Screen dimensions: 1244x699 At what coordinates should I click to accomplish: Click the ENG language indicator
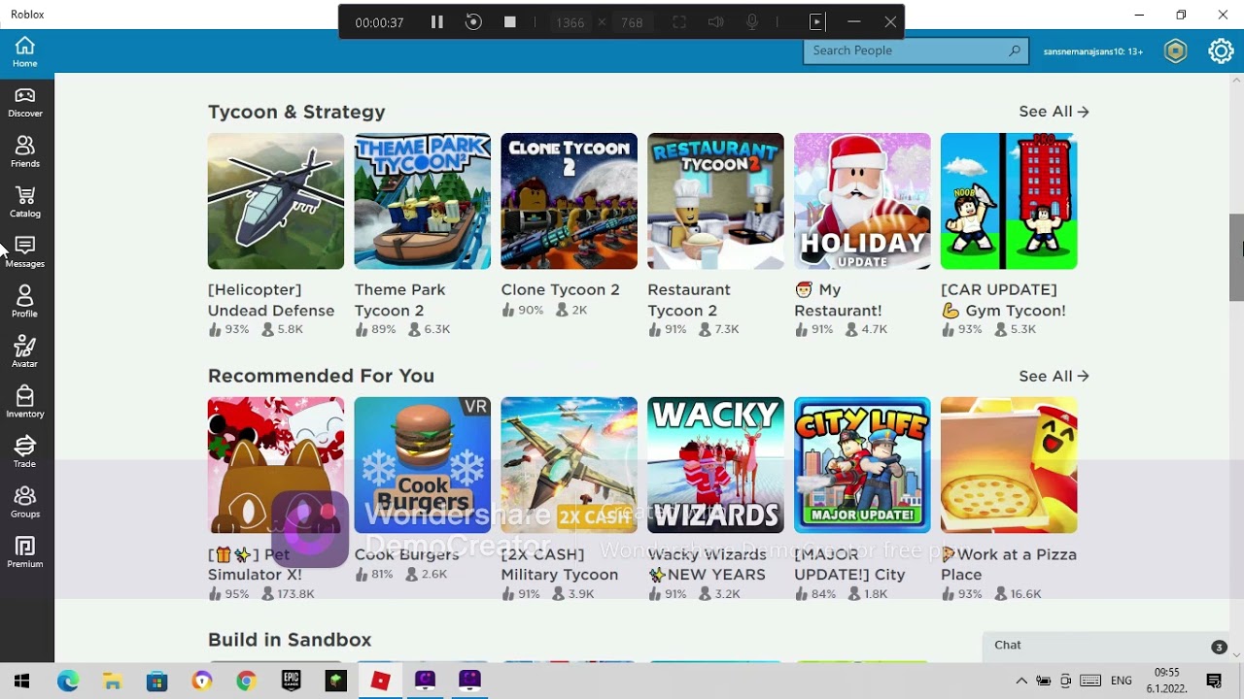coord(1122,681)
